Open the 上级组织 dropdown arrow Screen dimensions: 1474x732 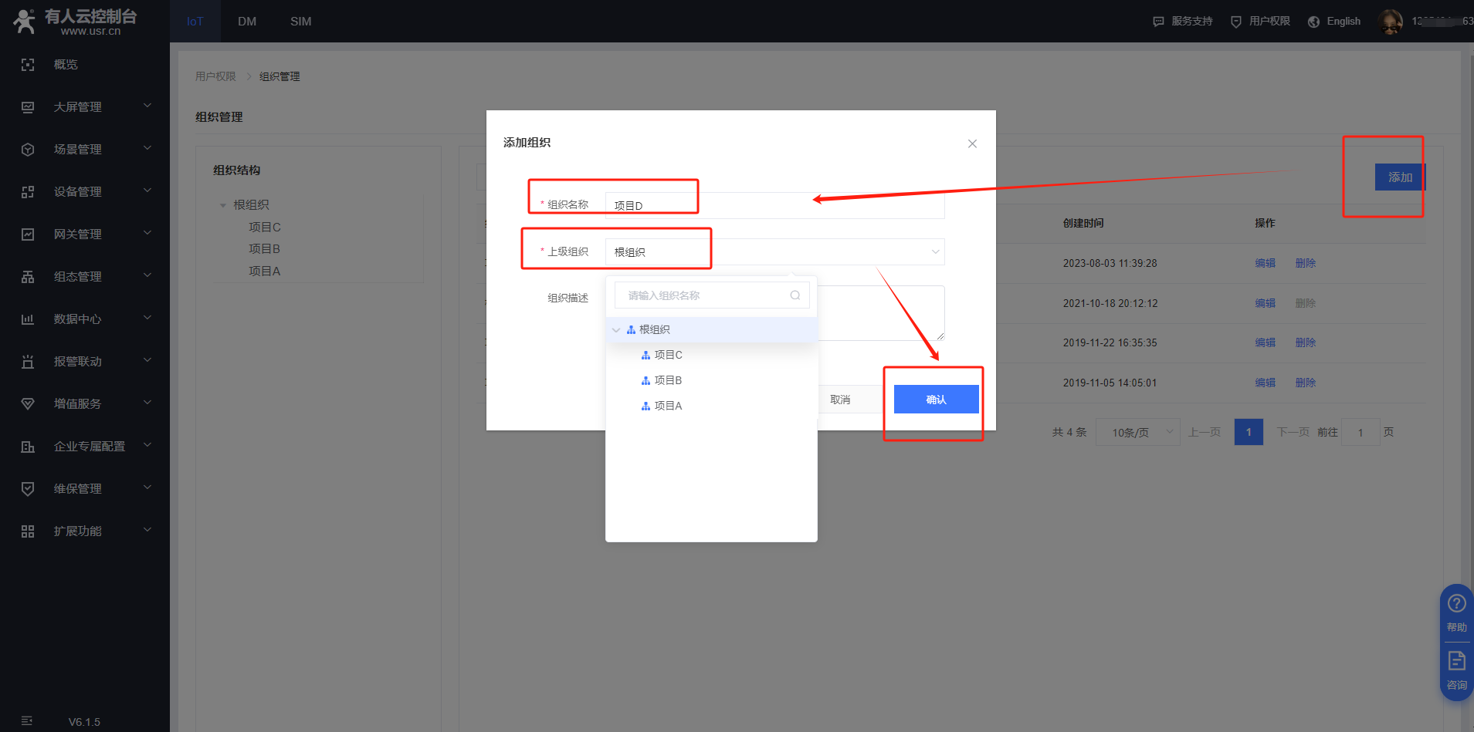click(x=935, y=252)
